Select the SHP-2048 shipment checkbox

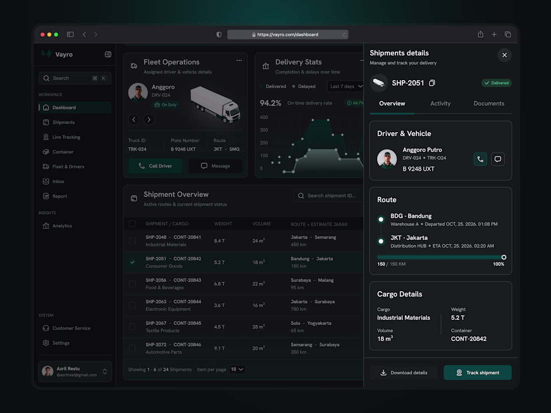click(132, 241)
